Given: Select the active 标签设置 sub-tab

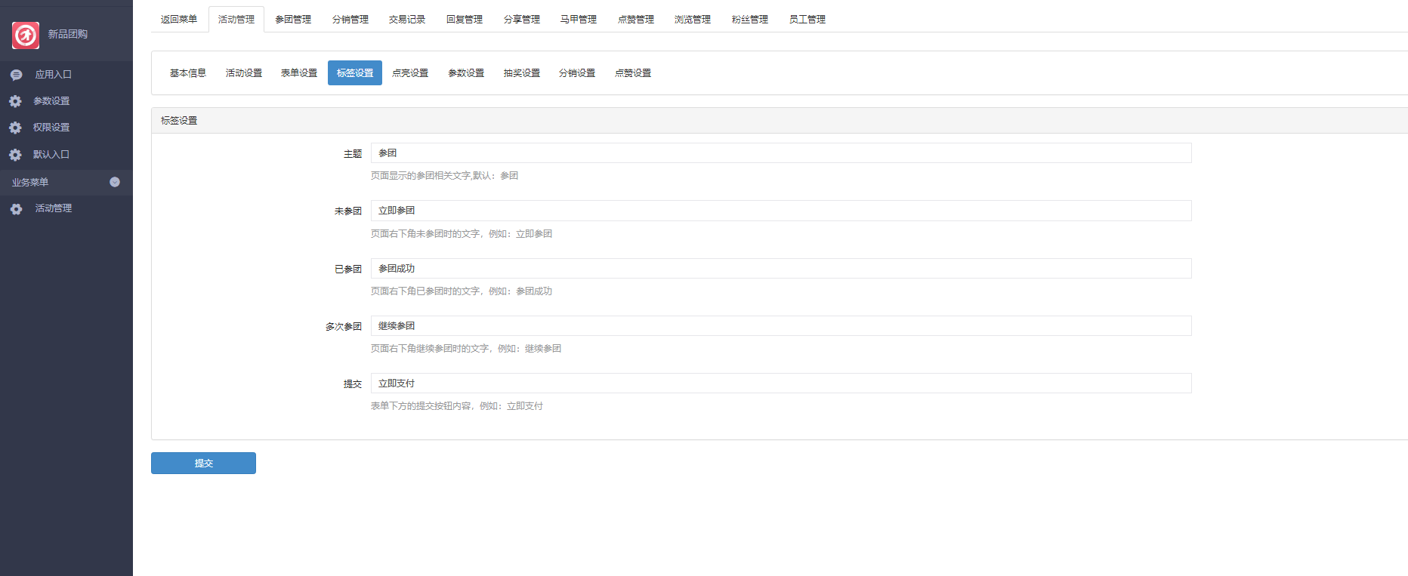Looking at the screenshot, I should pyautogui.click(x=355, y=73).
